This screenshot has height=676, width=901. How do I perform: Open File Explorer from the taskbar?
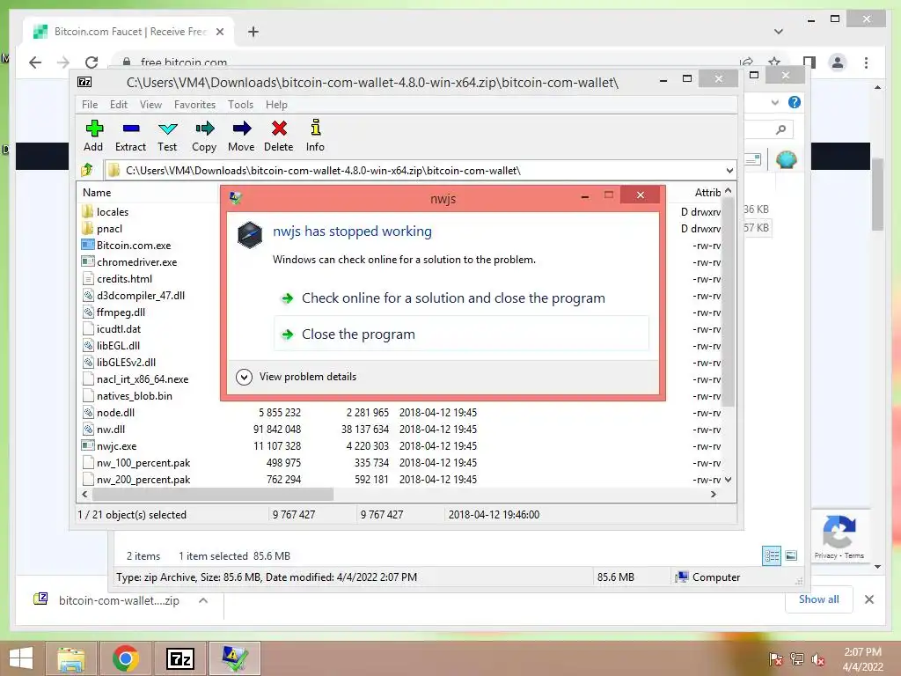(70, 658)
